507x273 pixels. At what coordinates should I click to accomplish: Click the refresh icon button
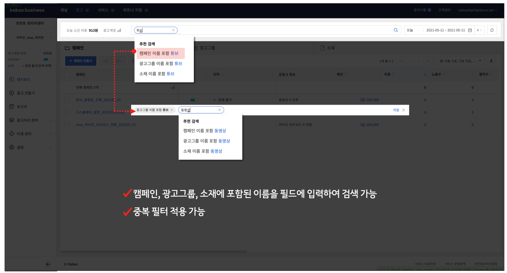click(492, 30)
